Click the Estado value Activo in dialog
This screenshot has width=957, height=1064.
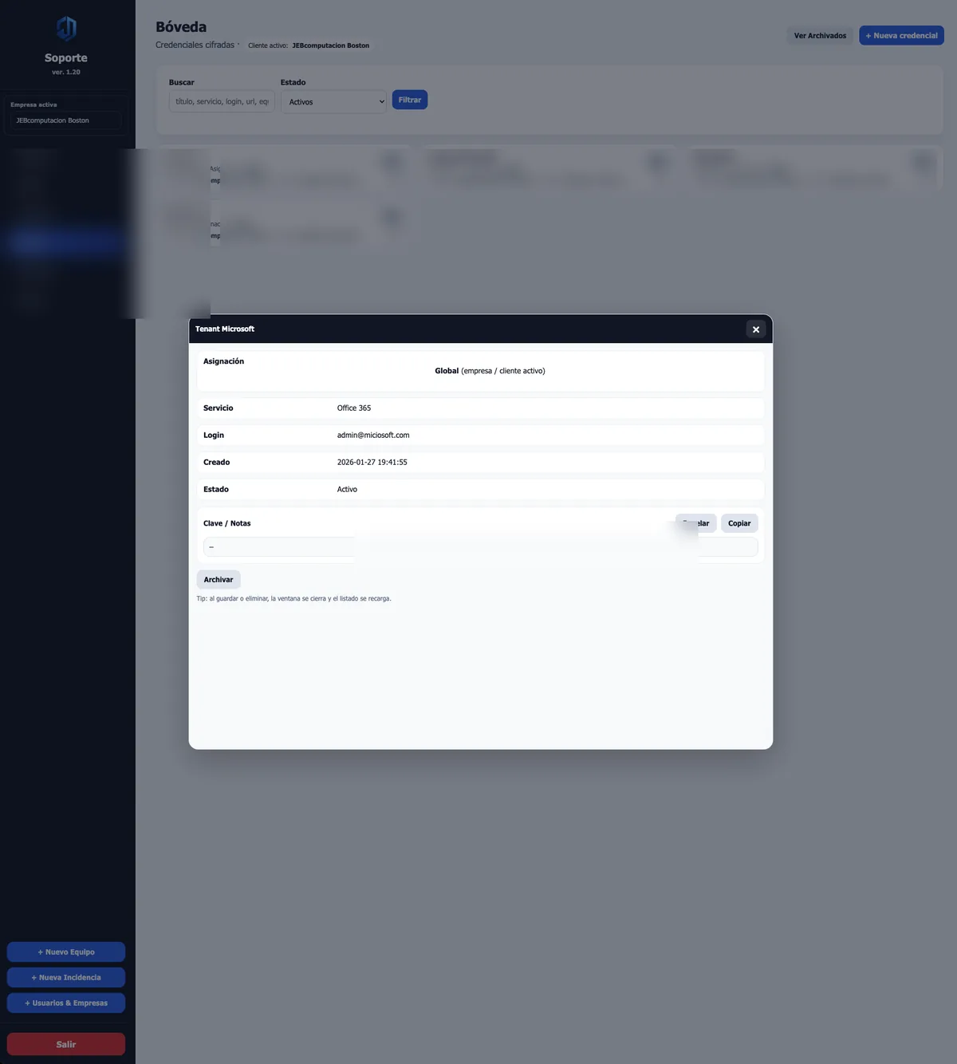[x=347, y=490]
